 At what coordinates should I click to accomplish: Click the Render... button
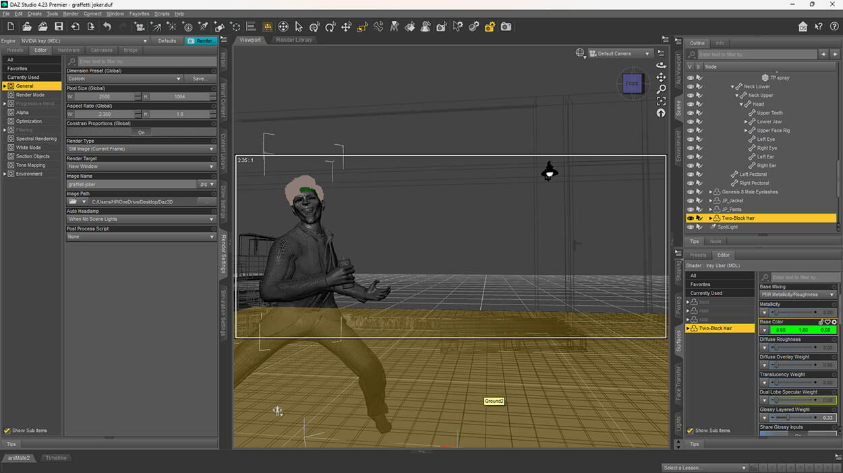point(201,41)
